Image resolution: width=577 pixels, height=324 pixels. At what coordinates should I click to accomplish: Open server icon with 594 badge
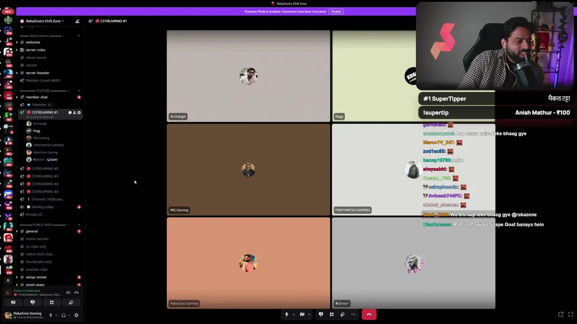coord(8,51)
